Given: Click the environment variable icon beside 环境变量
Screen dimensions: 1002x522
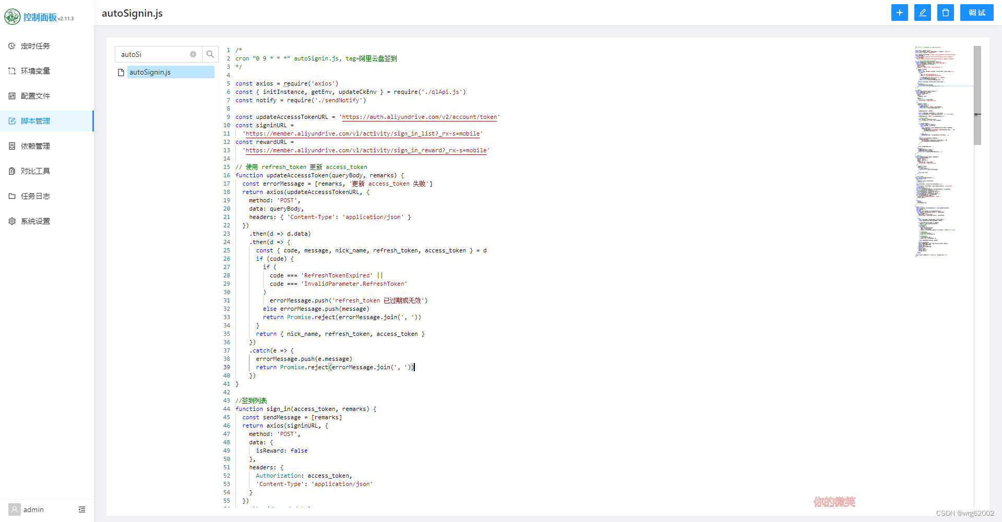Looking at the screenshot, I should point(12,71).
